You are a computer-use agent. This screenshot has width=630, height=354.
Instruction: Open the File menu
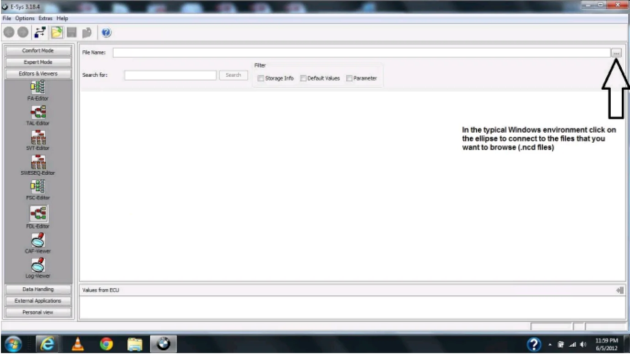click(7, 18)
